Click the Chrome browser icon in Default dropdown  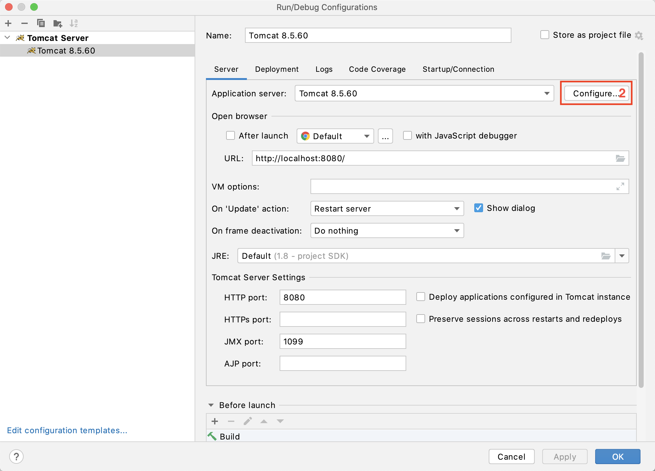(x=305, y=136)
